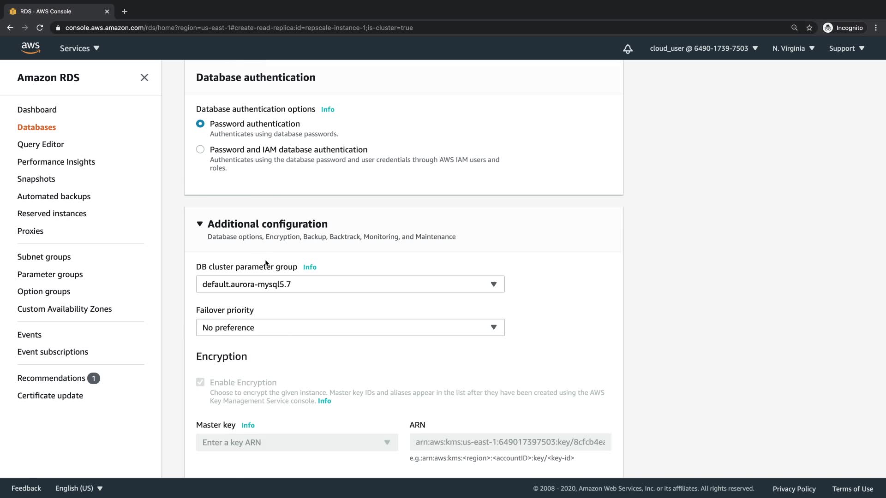
Task: Collapse the Additional configuration section
Action: pos(200,224)
